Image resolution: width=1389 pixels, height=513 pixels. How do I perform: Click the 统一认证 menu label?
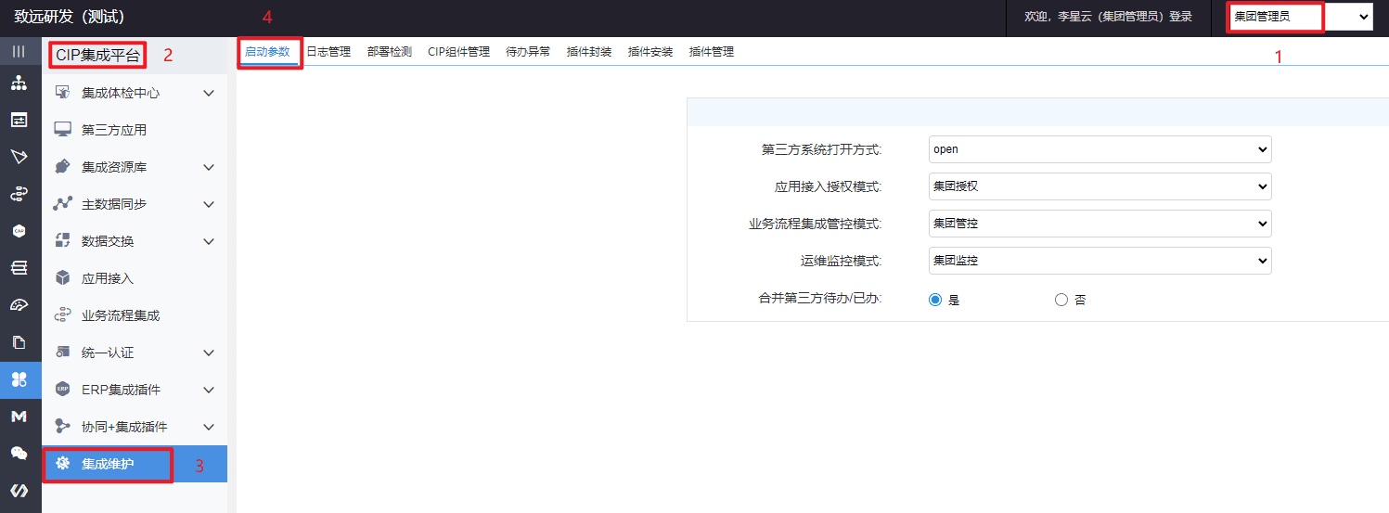tap(108, 353)
